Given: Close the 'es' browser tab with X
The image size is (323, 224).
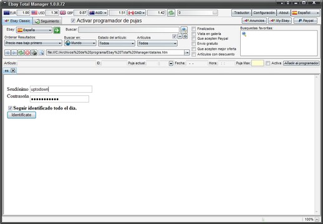Looking at the screenshot, I should 13,71.
